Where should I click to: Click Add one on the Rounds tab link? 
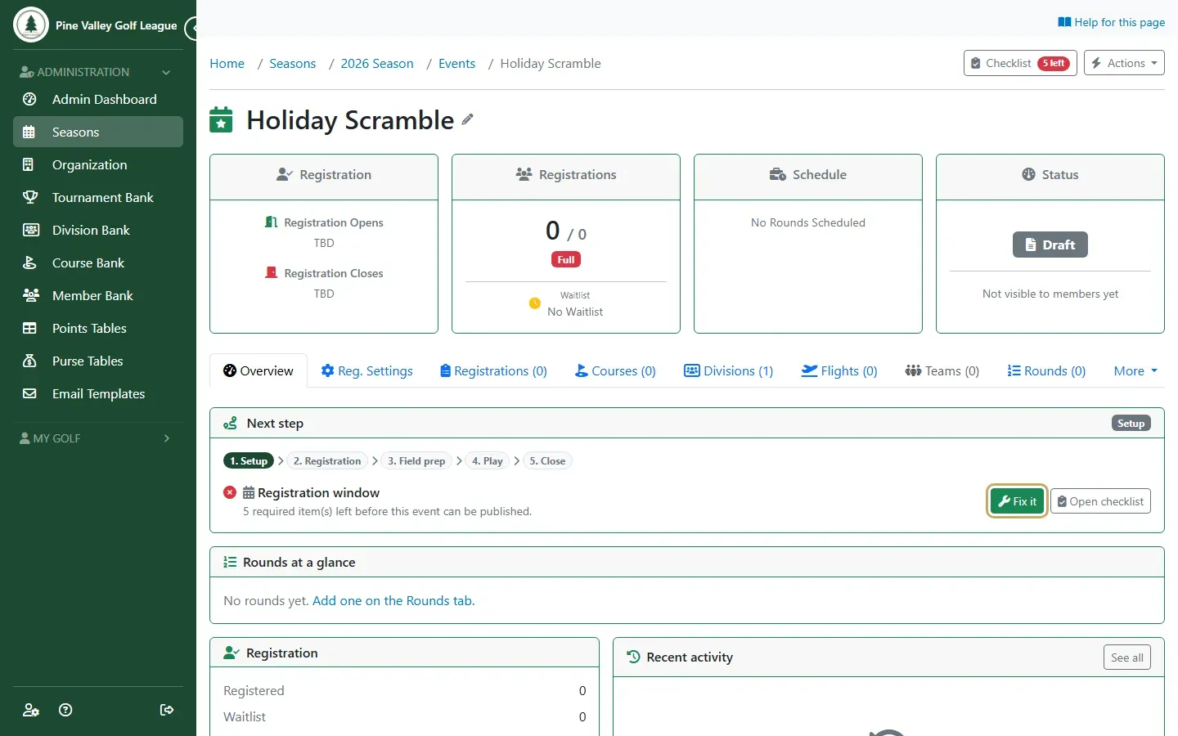[x=393, y=601]
